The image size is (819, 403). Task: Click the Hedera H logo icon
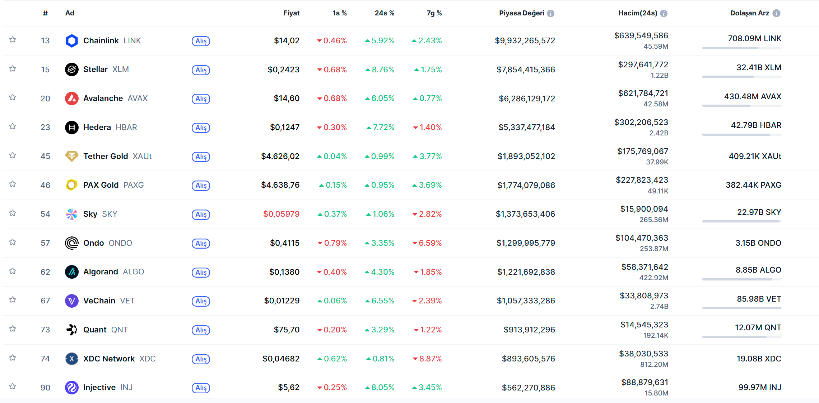(72, 128)
